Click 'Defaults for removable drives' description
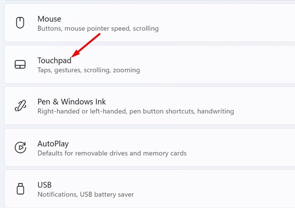Image resolution: width=295 pixels, height=208 pixels. click(112, 153)
